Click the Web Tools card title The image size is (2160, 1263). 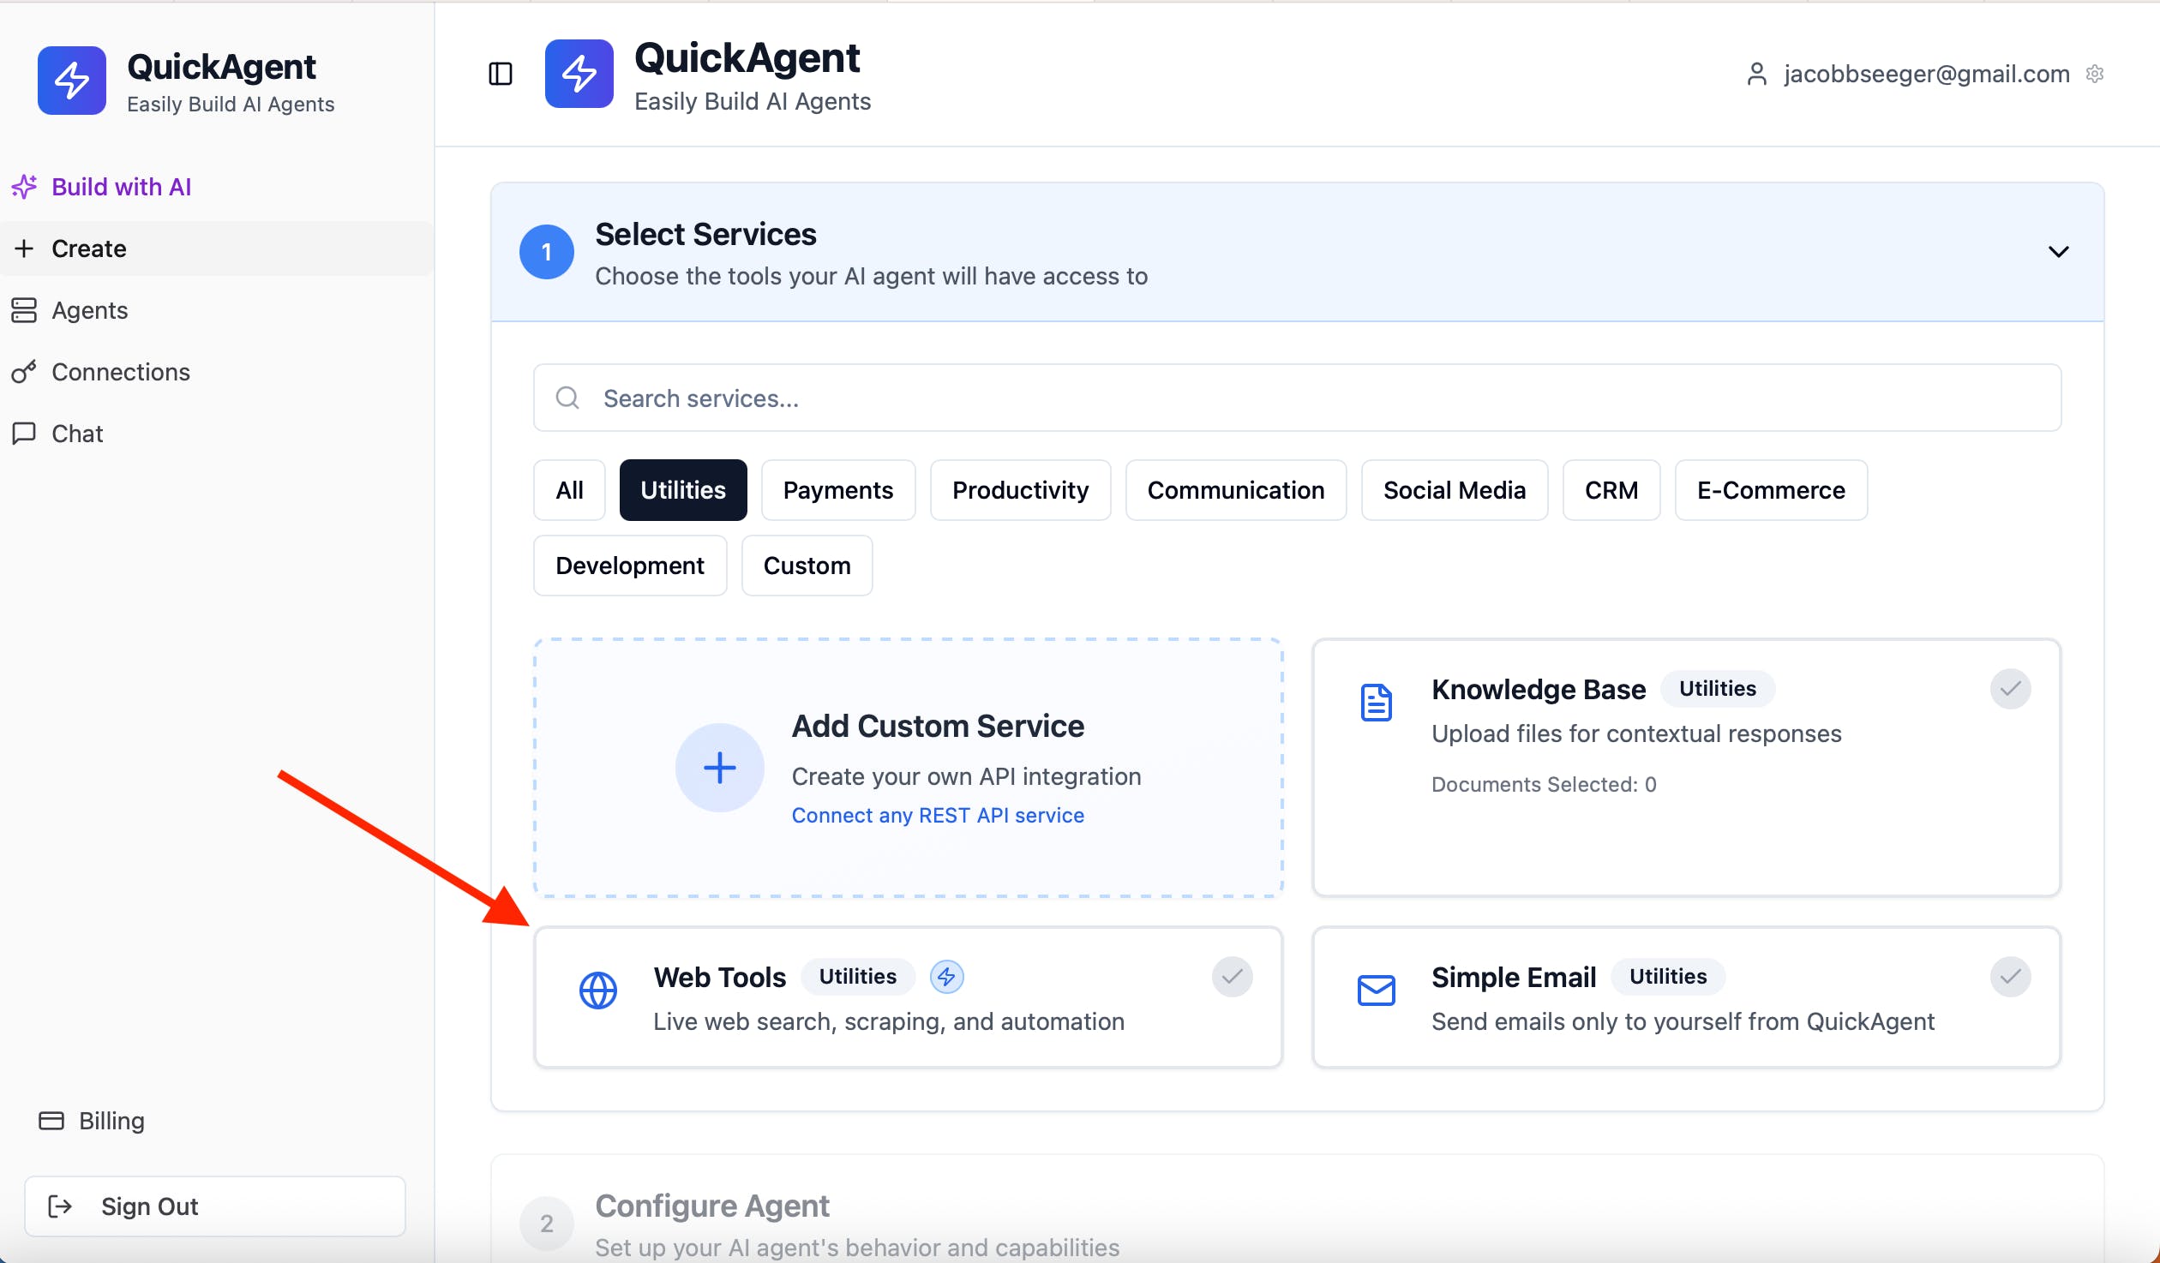click(x=720, y=977)
